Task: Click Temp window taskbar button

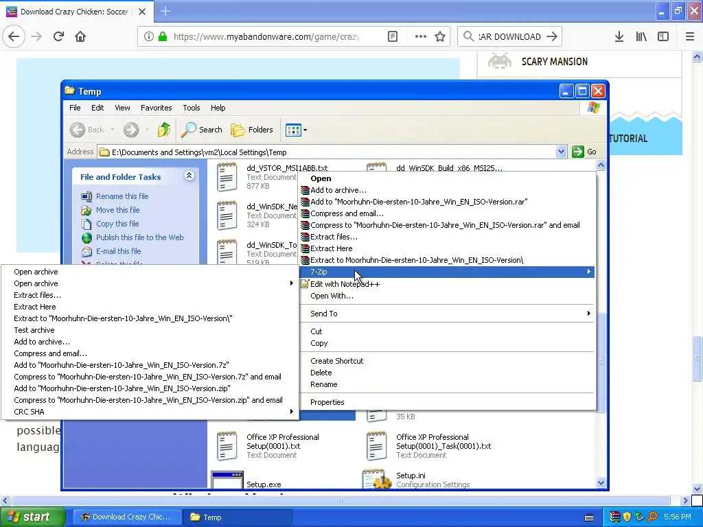Action: (x=238, y=517)
